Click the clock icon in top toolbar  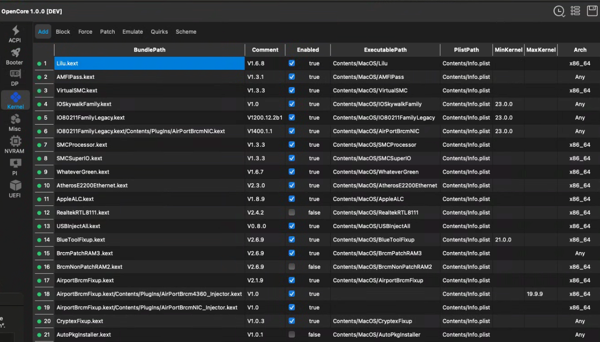pos(559,11)
